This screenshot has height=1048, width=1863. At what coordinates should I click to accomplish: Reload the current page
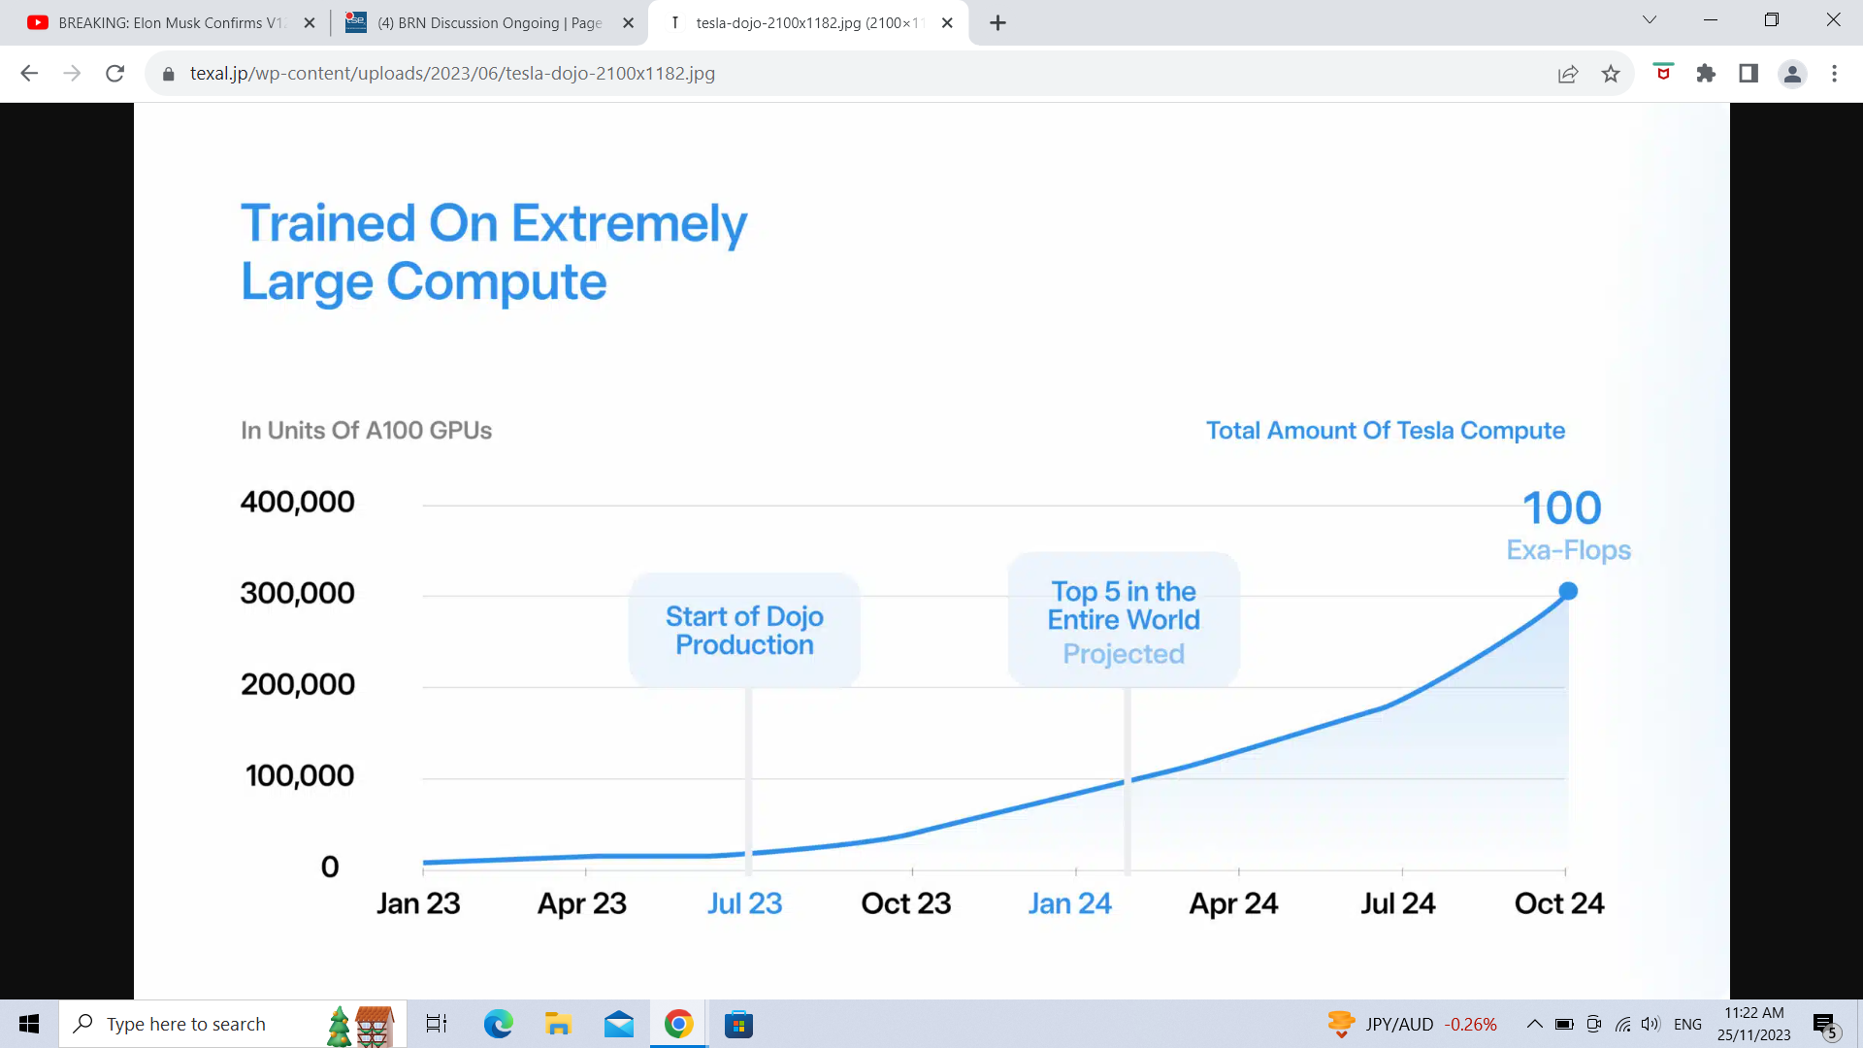114,74
